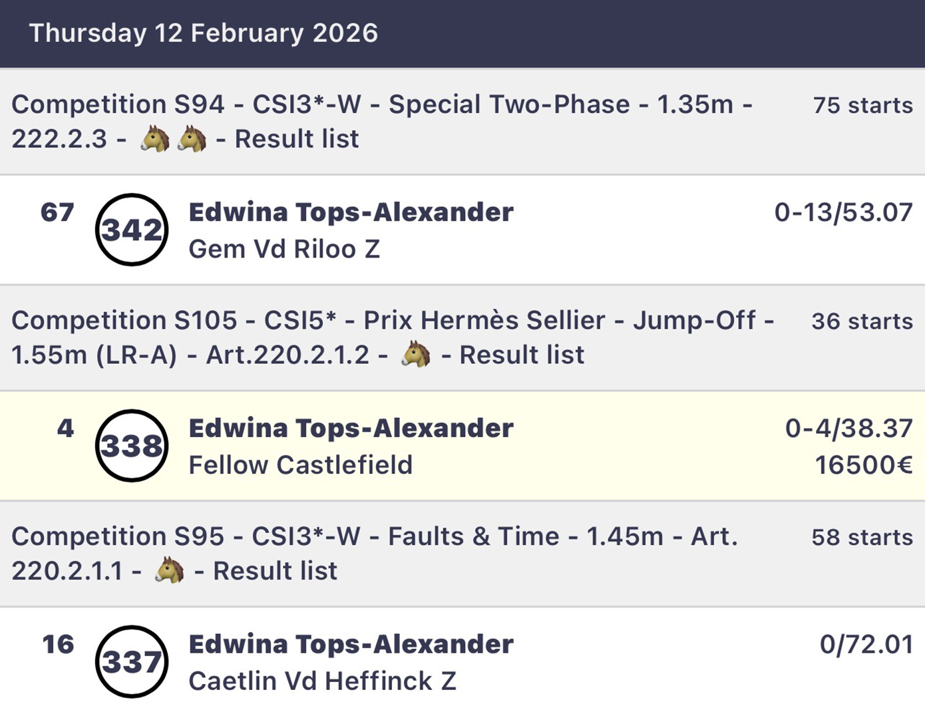
Task: Tap the circled start number 338 badge
Action: [132, 446]
